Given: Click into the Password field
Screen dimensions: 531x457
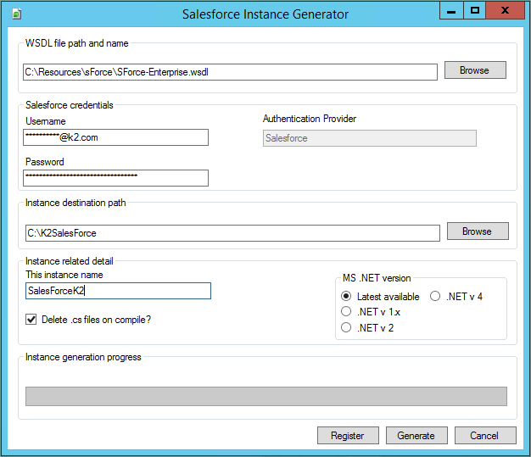Looking at the screenshot, I should tap(116, 177).
